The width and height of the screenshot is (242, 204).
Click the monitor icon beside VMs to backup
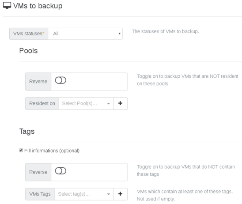click(7, 6)
